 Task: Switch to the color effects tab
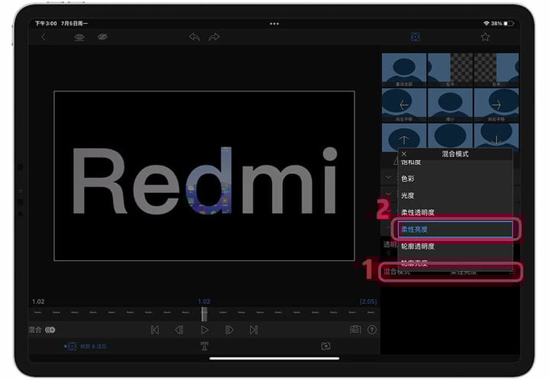(326, 346)
